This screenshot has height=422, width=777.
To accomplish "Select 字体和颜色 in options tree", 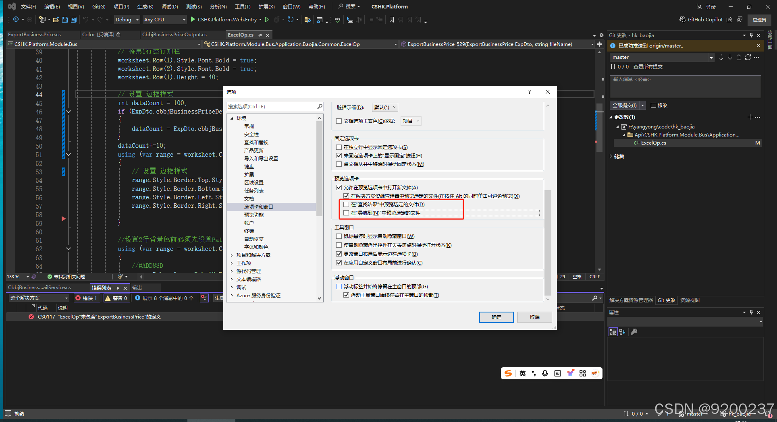I will pos(256,247).
